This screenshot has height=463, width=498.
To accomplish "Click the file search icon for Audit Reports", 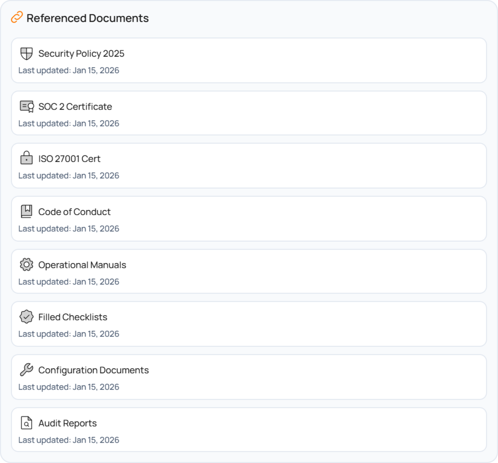I will point(27,423).
